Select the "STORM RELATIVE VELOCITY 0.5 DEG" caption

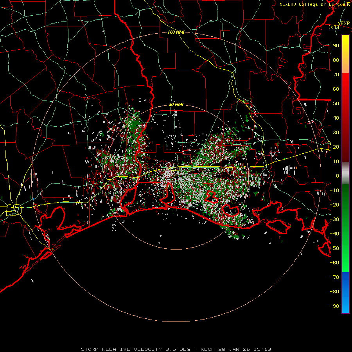pos(135,349)
